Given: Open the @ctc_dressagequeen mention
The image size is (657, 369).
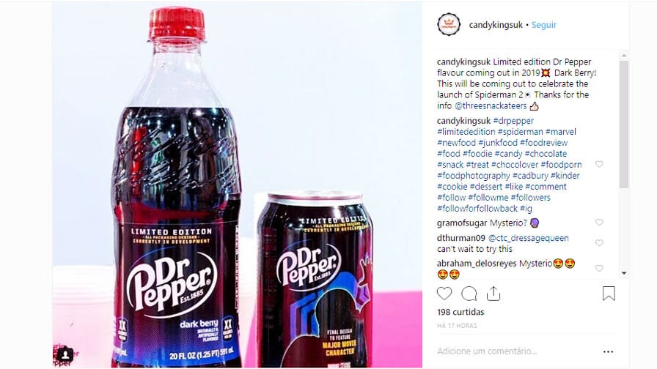Looking at the screenshot, I should (x=529, y=238).
